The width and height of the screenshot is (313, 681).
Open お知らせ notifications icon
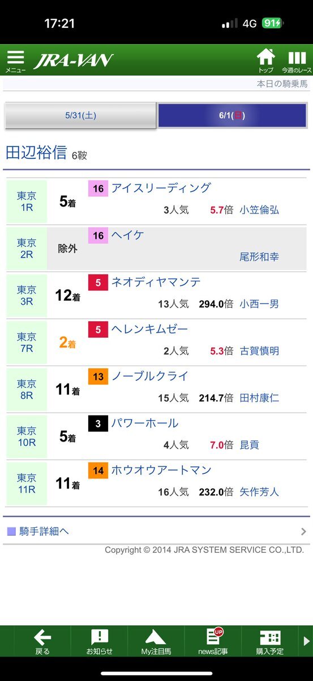[x=99, y=641]
